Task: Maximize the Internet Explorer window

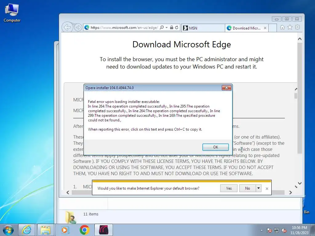Action: click(287, 19)
